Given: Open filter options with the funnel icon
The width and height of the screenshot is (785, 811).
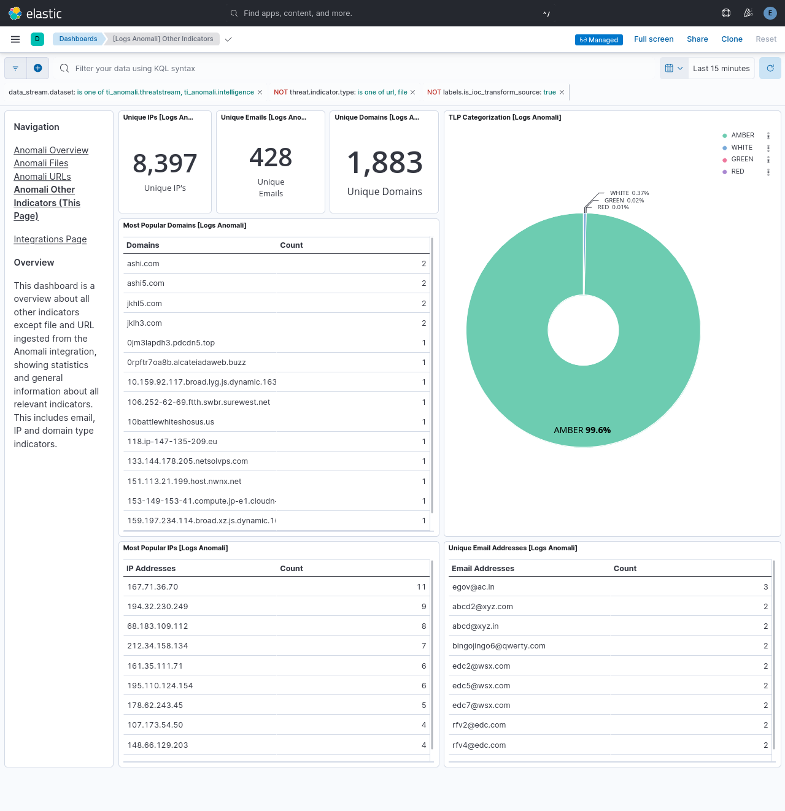Looking at the screenshot, I should (15, 68).
